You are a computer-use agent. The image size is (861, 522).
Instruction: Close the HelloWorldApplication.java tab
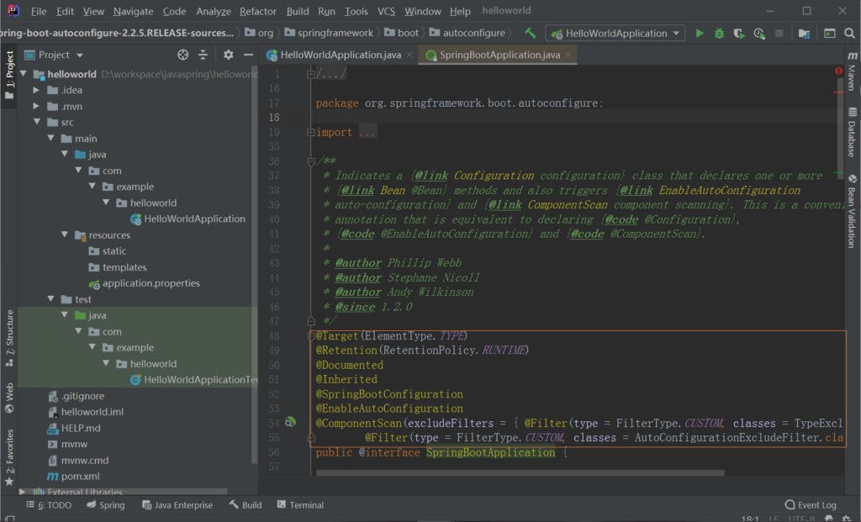pyautogui.click(x=409, y=55)
